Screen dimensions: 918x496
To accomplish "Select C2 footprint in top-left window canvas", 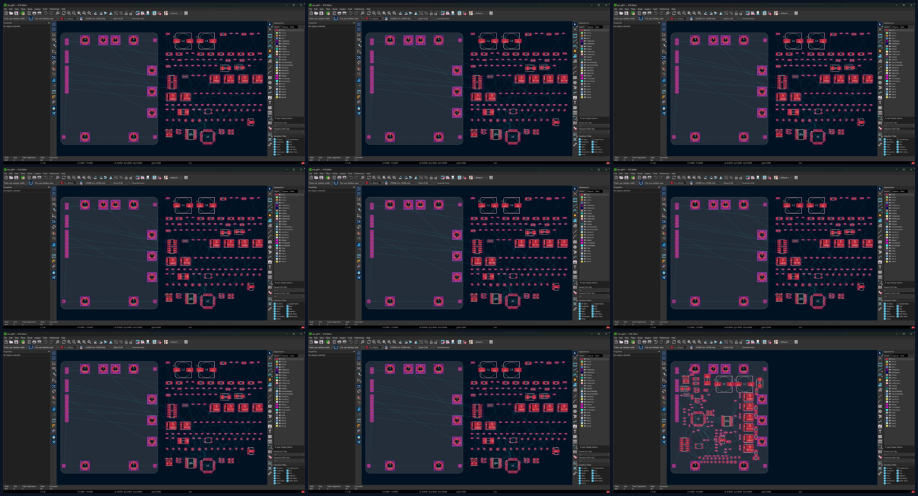I will tap(183, 41).
